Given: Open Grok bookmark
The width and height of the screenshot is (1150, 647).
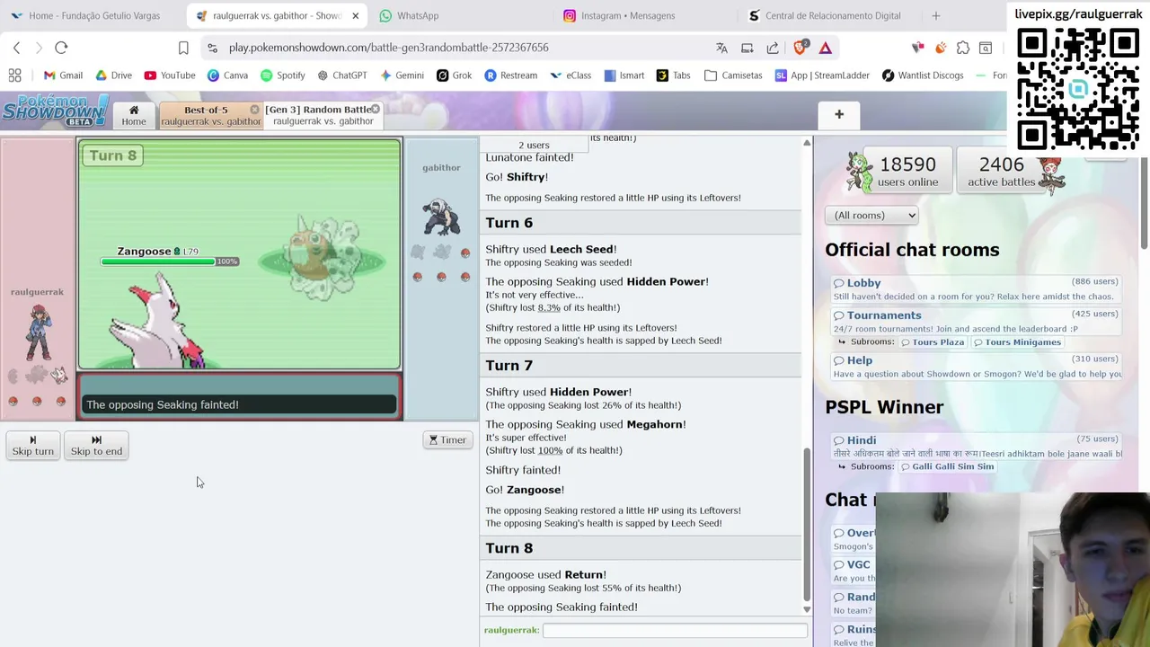Looking at the screenshot, I should pyautogui.click(x=454, y=75).
